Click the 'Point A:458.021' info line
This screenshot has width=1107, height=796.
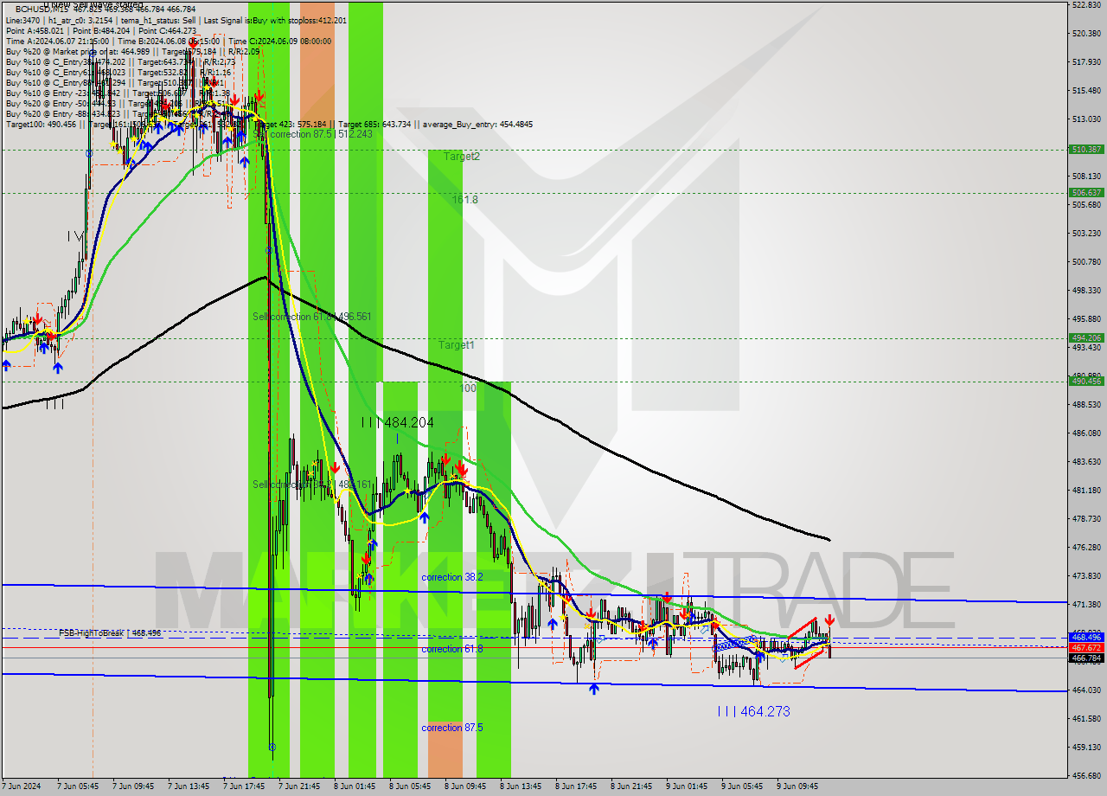101,30
